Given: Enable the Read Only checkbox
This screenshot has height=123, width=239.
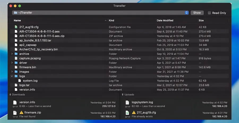Looking at the screenshot, I should [209, 13].
